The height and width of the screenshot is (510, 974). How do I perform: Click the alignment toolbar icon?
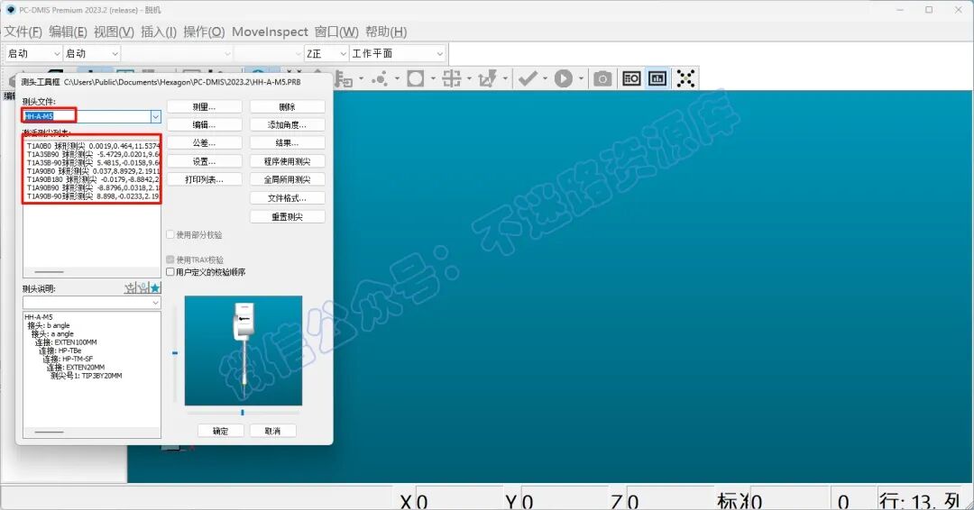click(343, 78)
